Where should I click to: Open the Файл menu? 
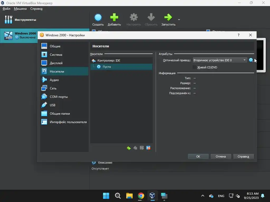[6, 9]
